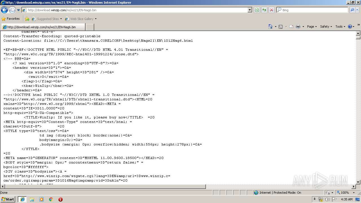Click the Home icon in command bar
The width and height of the screenshot is (361, 203).
click(x=270, y=27)
